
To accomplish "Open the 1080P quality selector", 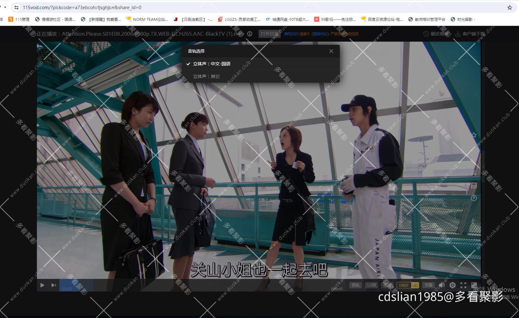I will 404,285.
